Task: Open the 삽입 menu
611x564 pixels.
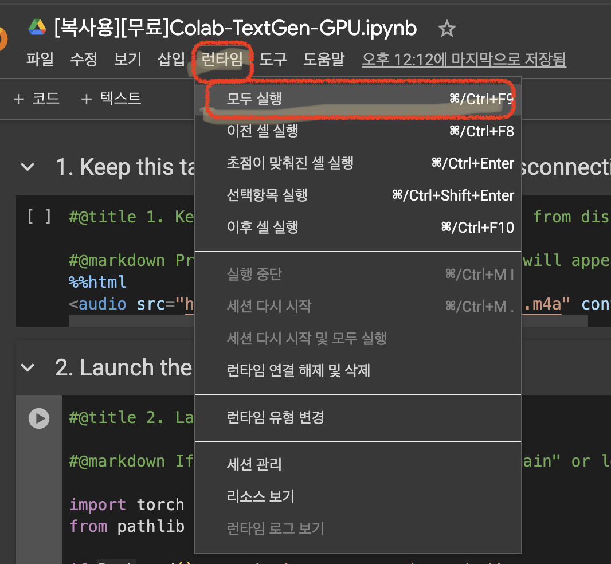Action: (171, 59)
